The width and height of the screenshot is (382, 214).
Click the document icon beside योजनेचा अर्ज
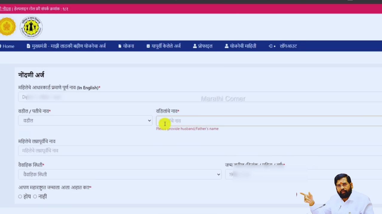click(x=28, y=46)
